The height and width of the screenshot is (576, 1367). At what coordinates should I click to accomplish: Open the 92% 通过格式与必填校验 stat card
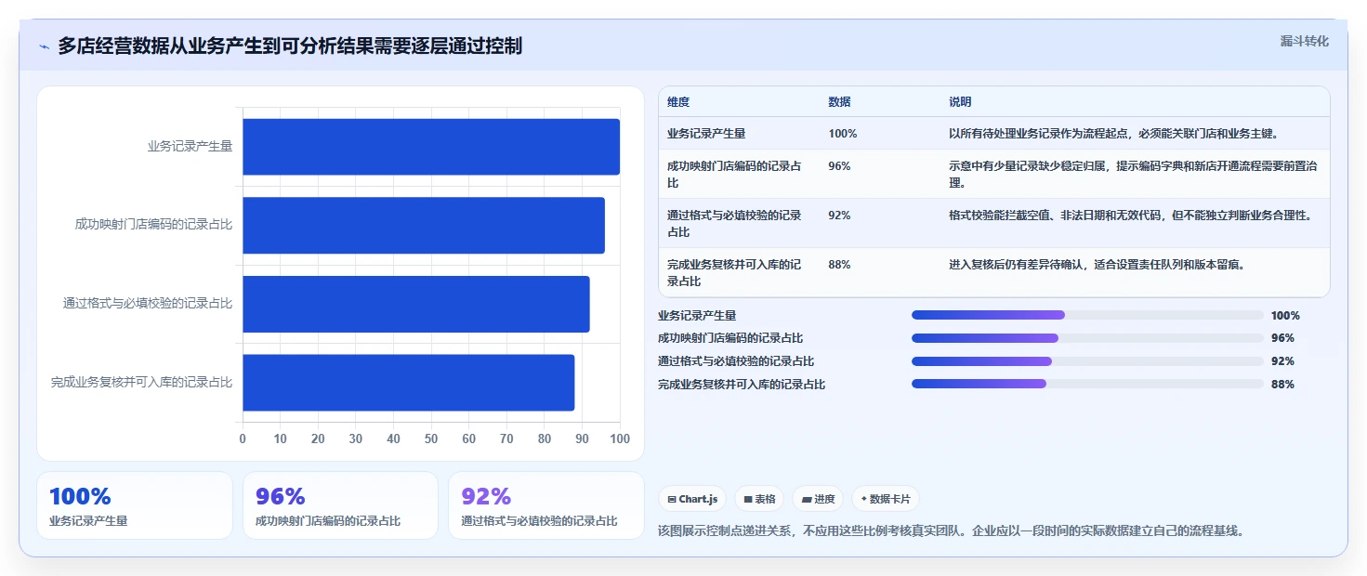546,505
